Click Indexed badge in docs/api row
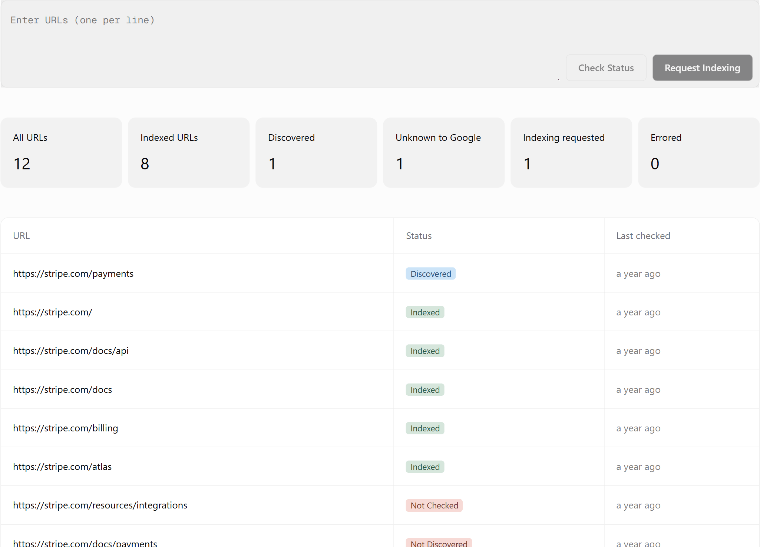This screenshot has width=760, height=547. click(x=425, y=351)
